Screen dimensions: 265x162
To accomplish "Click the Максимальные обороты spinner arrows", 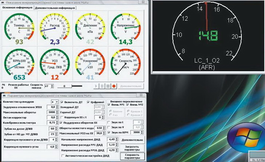I will click(57, 112).
